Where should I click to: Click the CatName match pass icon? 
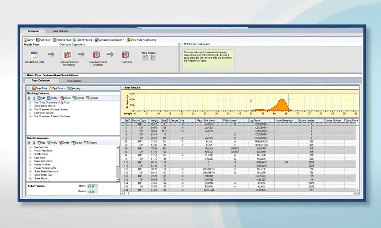125,55
